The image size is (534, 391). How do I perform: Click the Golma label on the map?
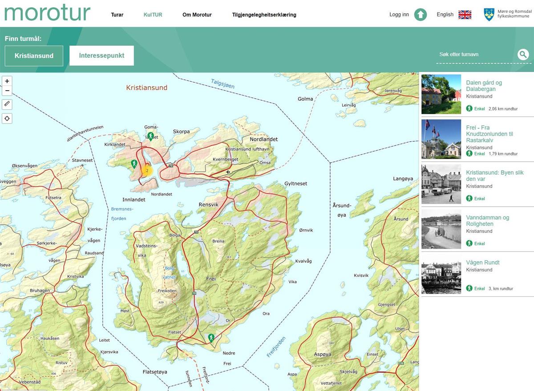[x=305, y=99]
